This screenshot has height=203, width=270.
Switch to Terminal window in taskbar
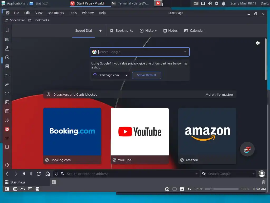pyautogui.click(x=130, y=3)
